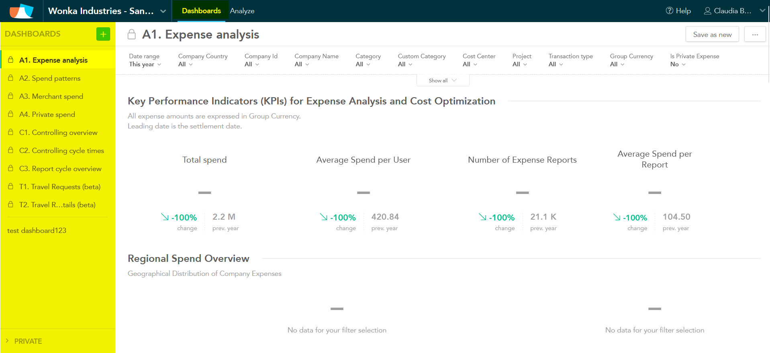Switch to the Analyze tab

(x=242, y=11)
